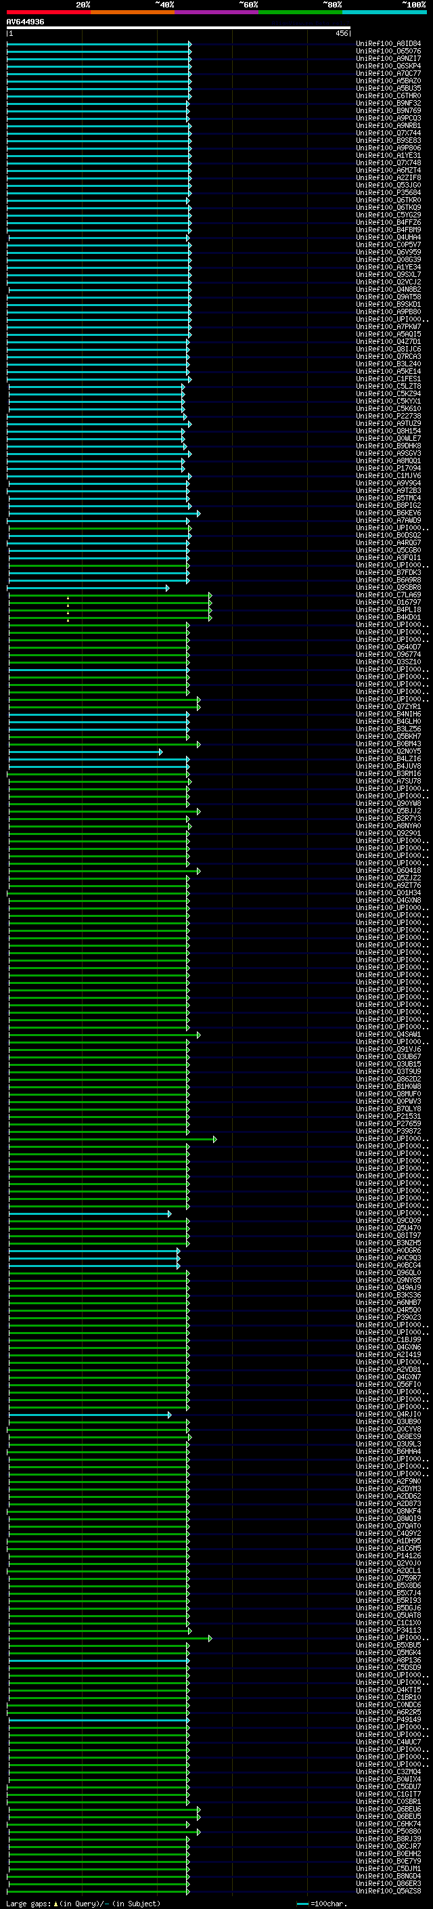Click the label UniRef100_B4PLI8
Viewport: 433px width, 1909px height.
pos(388,610)
